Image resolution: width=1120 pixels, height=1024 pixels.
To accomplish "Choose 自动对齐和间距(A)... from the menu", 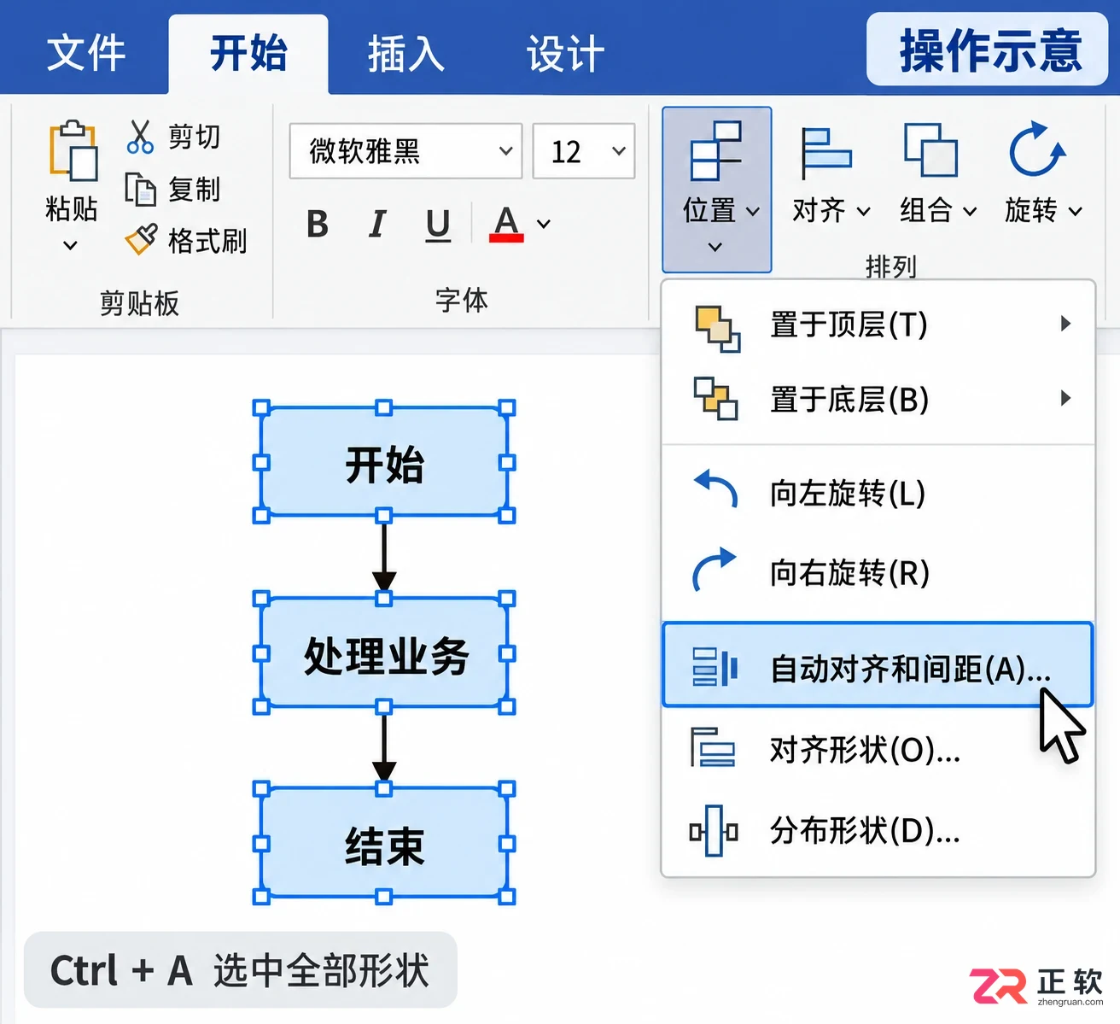I will point(878,664).
